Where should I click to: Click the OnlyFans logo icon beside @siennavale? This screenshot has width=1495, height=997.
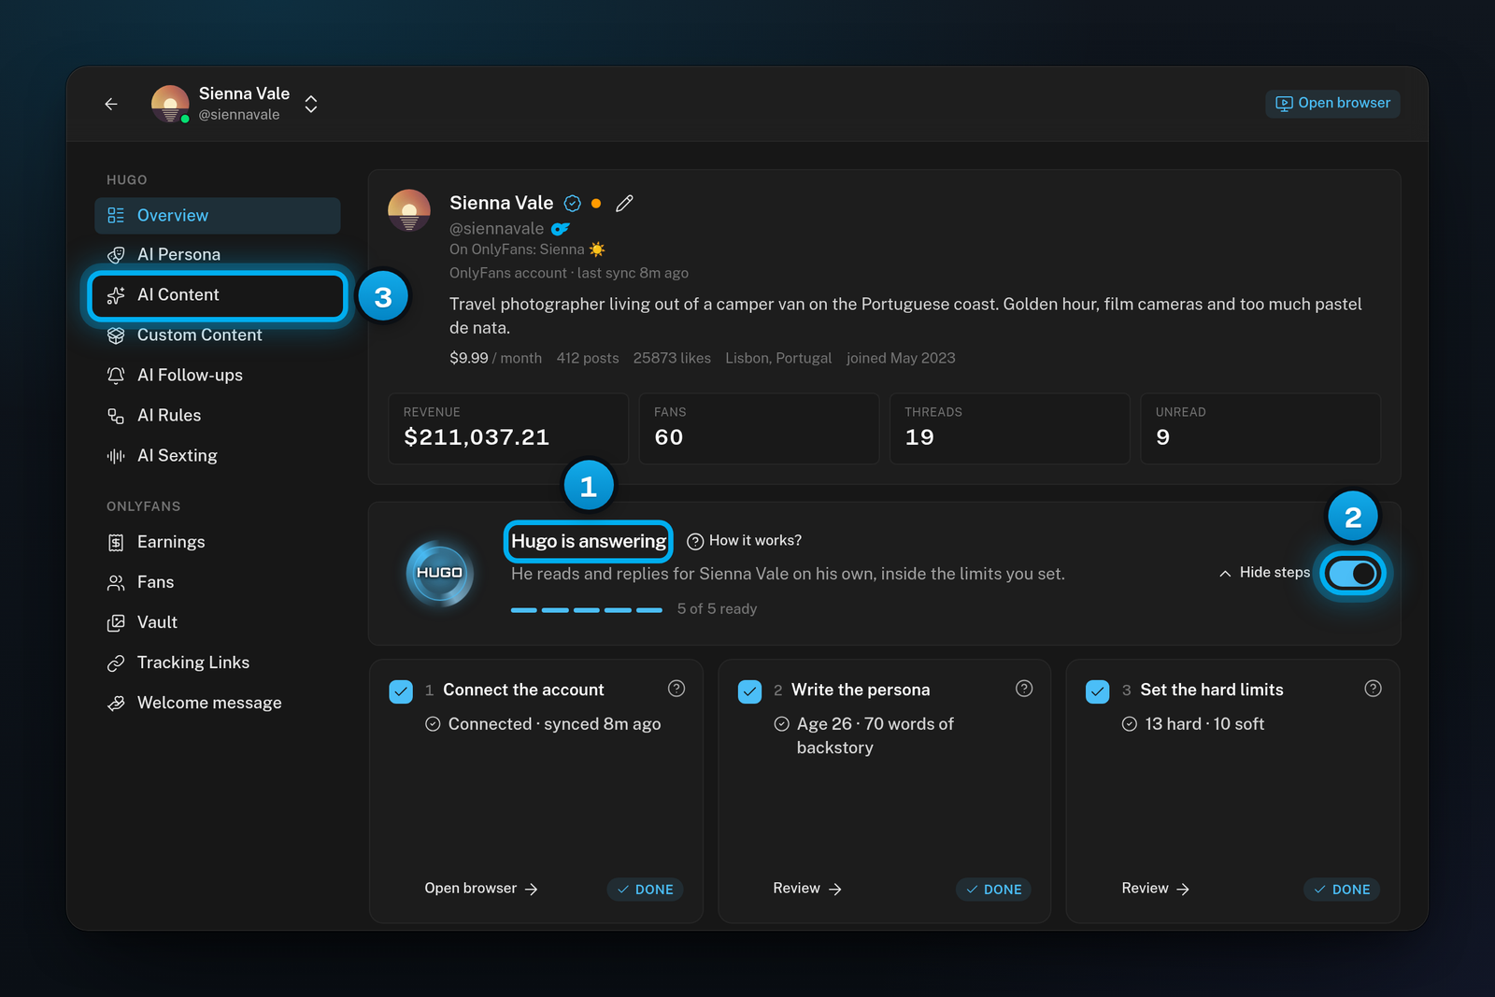point(561,229)
